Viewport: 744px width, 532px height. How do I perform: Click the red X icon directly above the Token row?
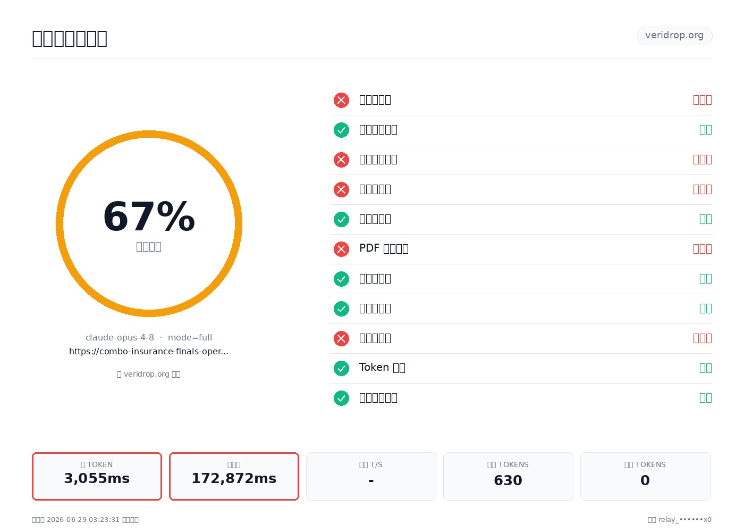tap(341, 338)
